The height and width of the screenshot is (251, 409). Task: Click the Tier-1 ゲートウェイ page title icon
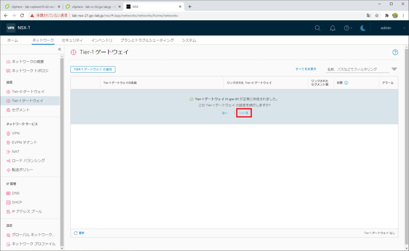coord(73,52)
